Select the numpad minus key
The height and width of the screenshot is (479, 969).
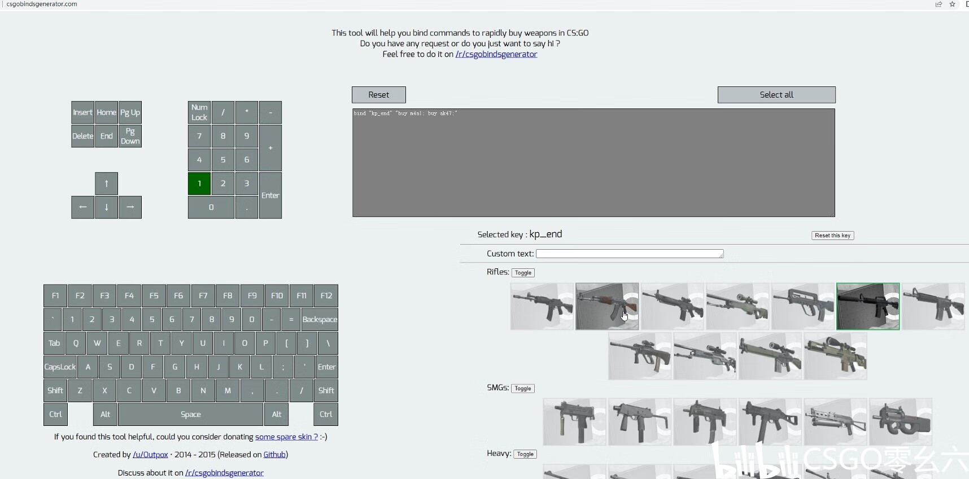[x=270, y=112]
